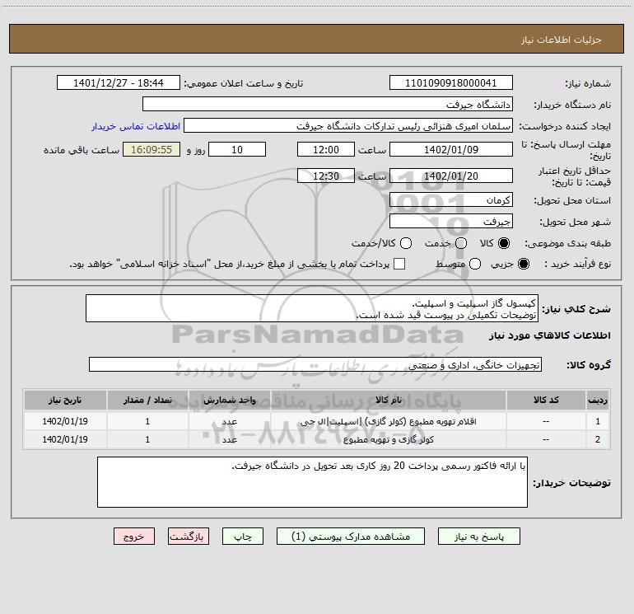
Task: Select the کالا radio button
Action: [504, 243]
